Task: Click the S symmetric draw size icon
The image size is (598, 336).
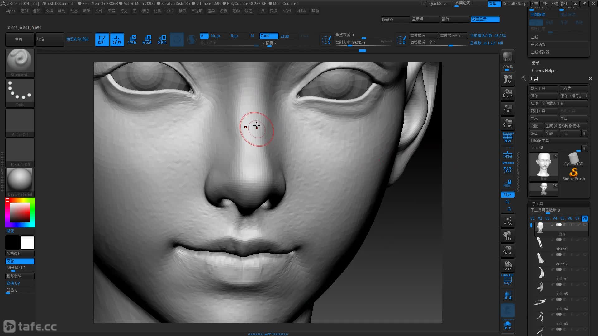Action: coord(326,40)
